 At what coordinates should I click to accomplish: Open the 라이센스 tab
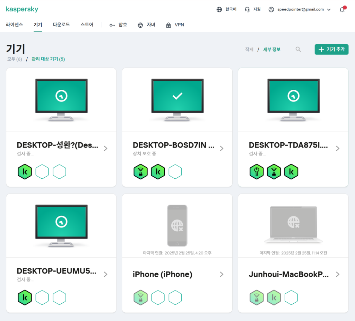click(x=15, y=25)
